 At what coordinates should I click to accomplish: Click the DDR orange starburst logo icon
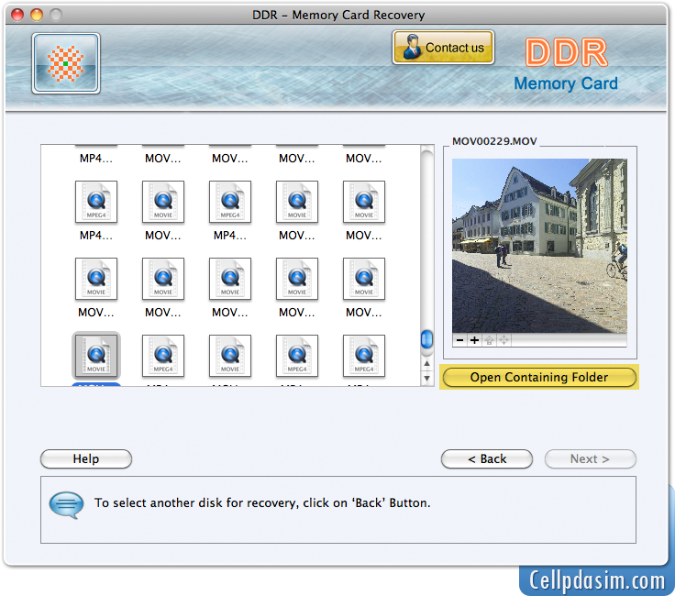point(65,63)
